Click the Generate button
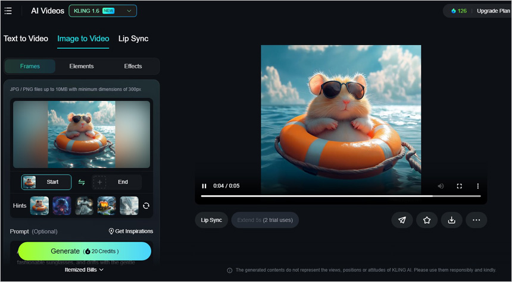This screenshot has width=512, height=282. click(85, 251)
